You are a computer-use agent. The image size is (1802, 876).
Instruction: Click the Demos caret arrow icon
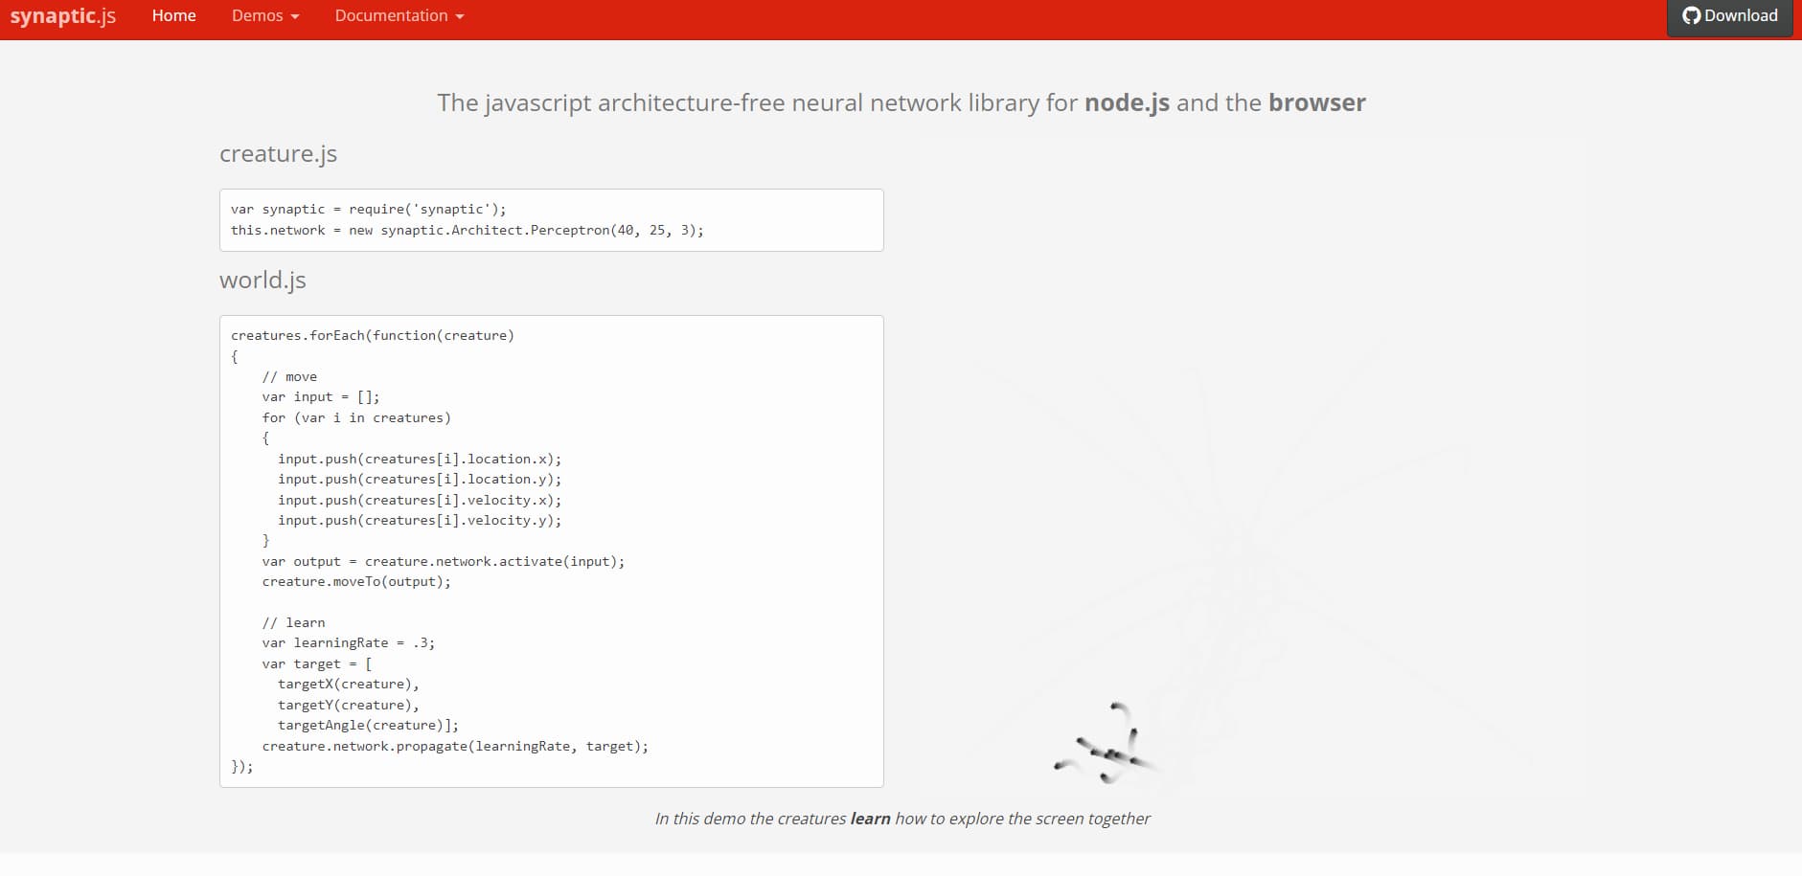click(294, 15)
